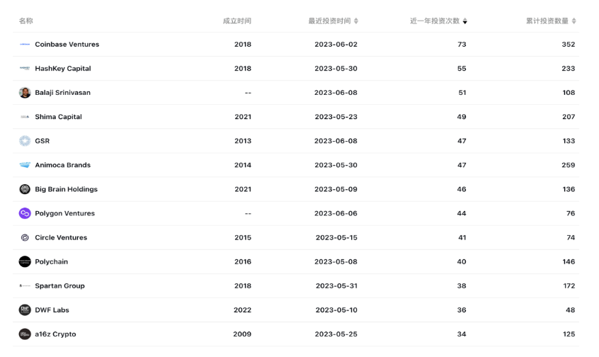Image resolution: width=599 pixels, height=357 pixels.
Task: Click a16z Crypto's founding year 2009
Action: coord(242,334)
